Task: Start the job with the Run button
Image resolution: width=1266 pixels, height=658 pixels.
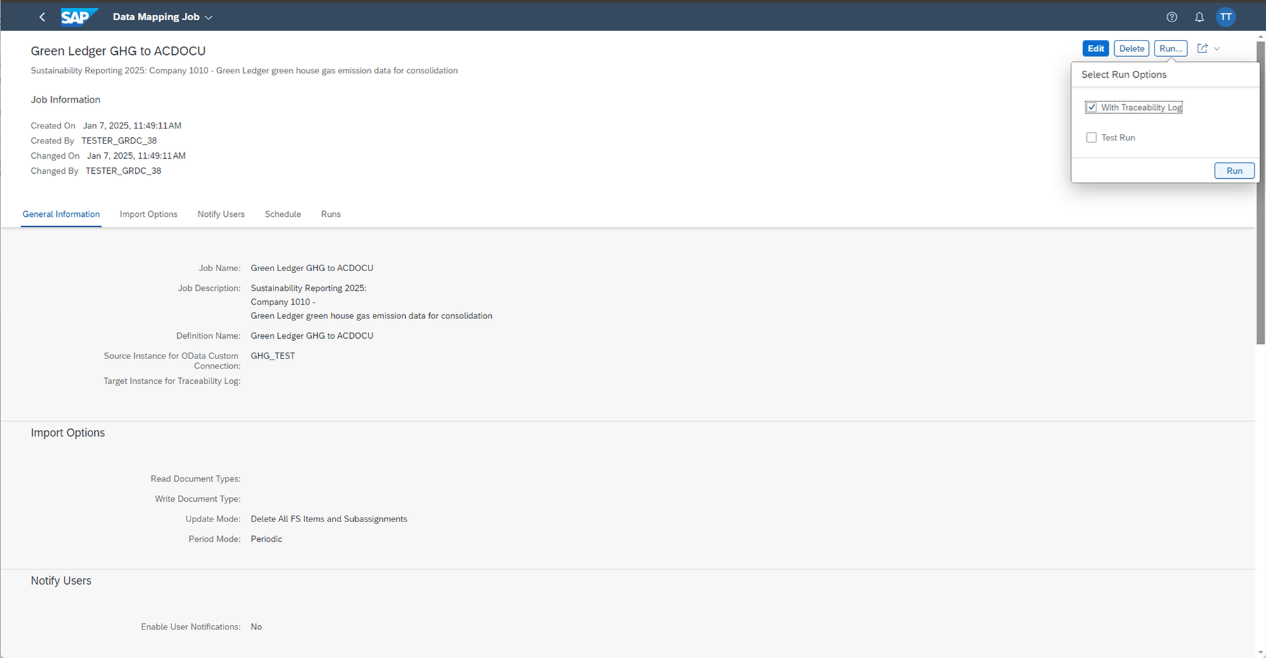Action: (x=1234, y=170)
